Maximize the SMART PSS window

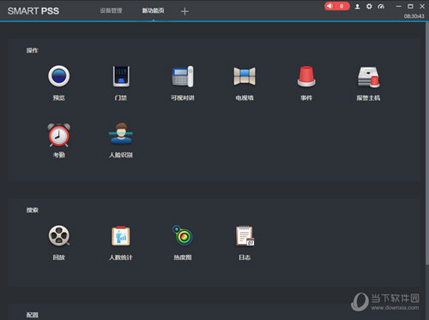[x=410, y=6]
